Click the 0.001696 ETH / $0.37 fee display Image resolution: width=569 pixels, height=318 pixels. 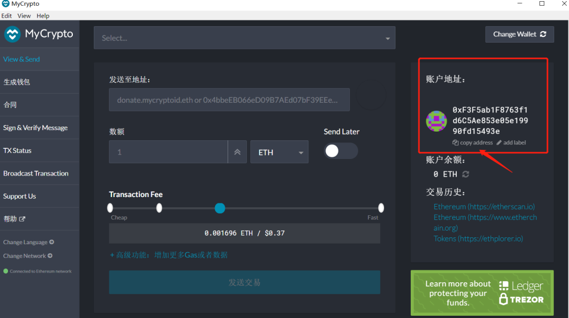click(x=245, y=233)
